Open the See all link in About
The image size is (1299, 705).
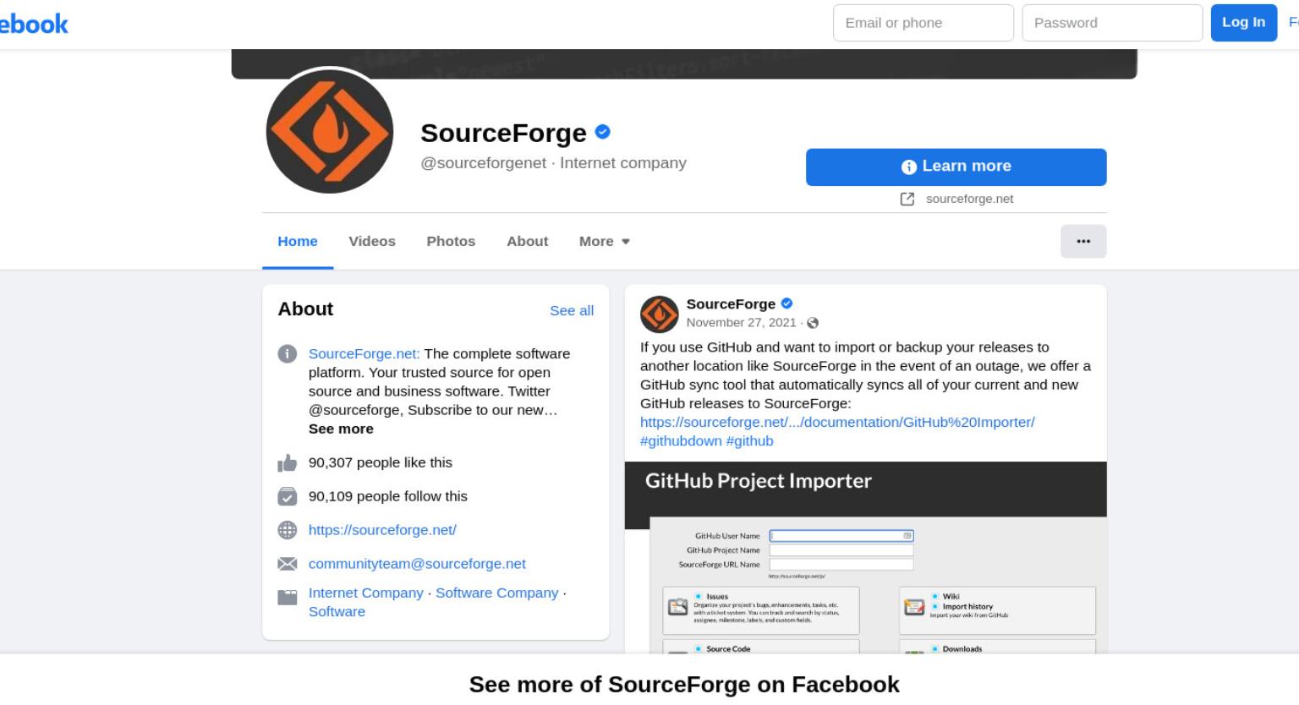[572, 310]
